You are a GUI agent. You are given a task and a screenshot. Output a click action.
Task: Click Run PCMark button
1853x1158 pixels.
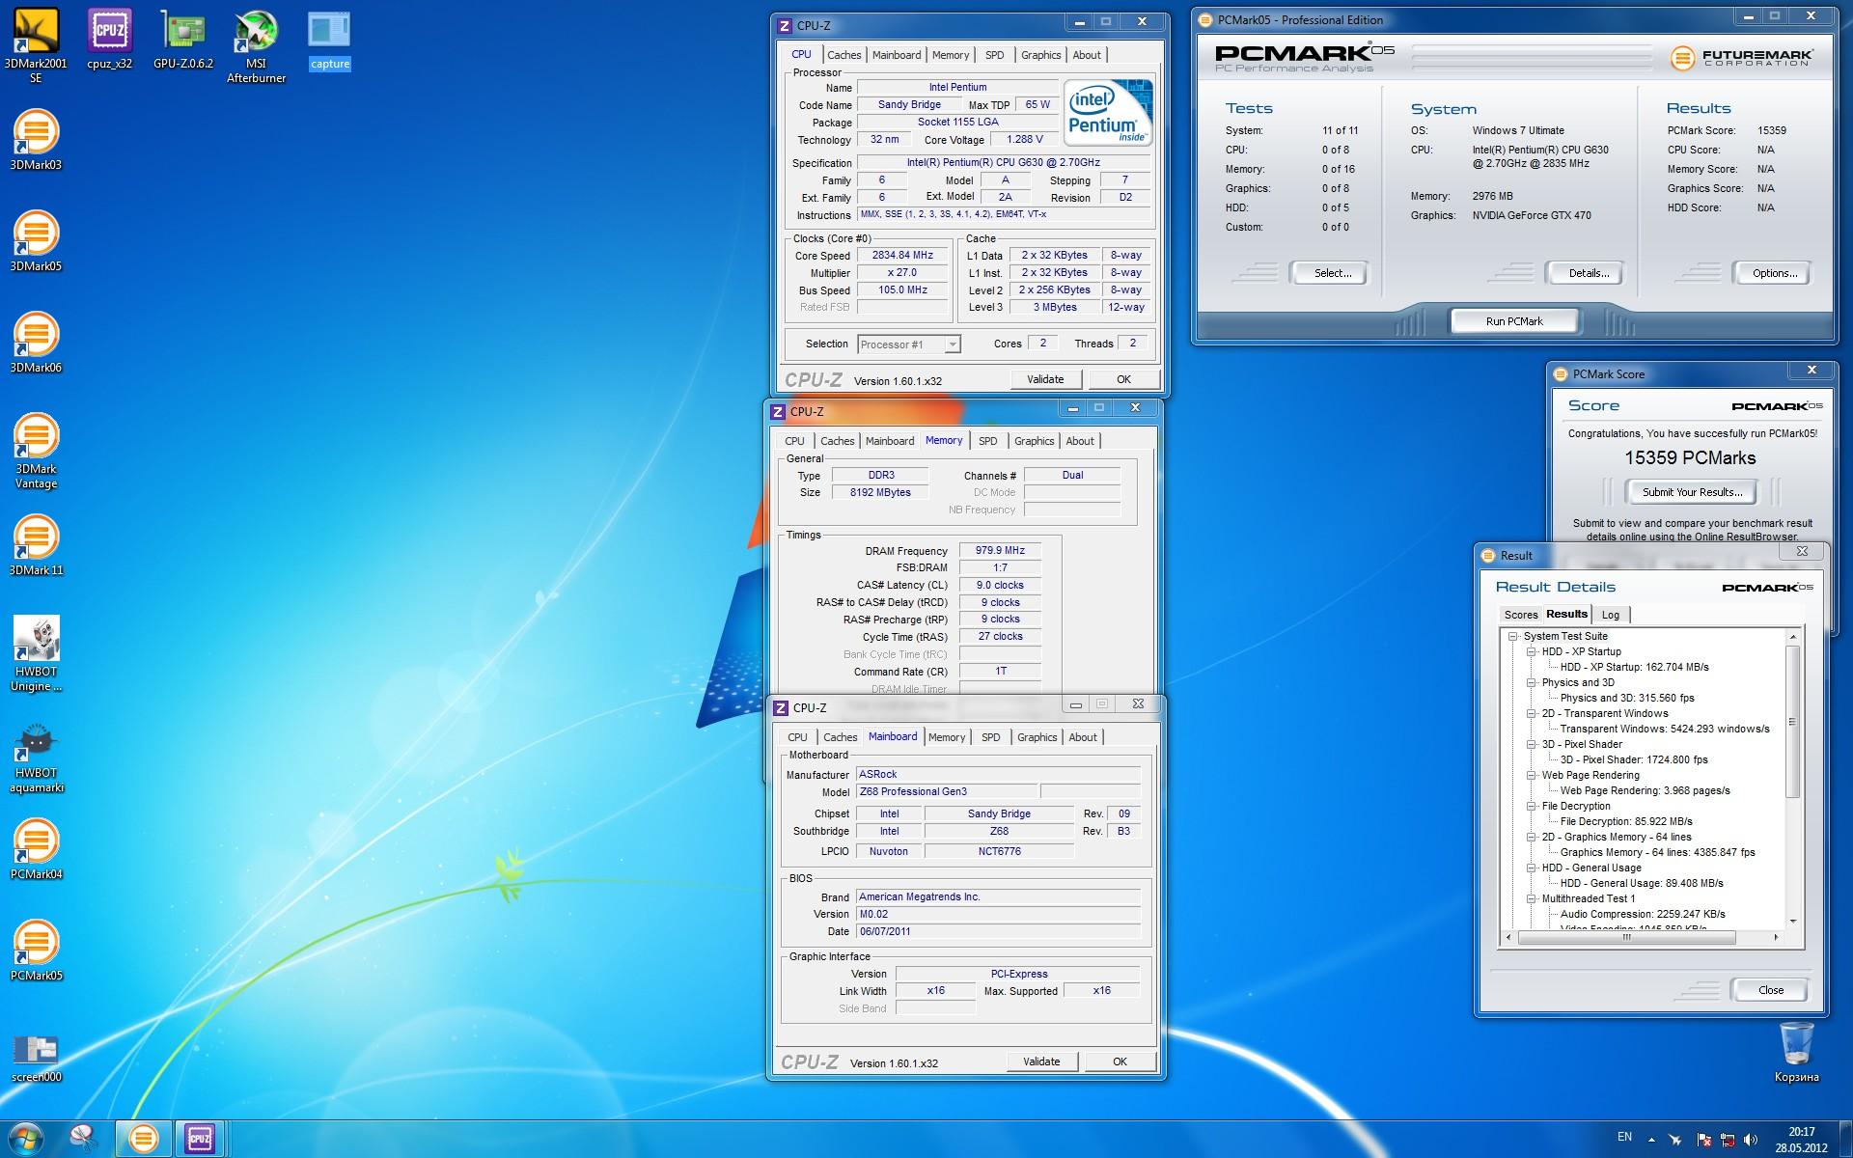(1513, 321)
